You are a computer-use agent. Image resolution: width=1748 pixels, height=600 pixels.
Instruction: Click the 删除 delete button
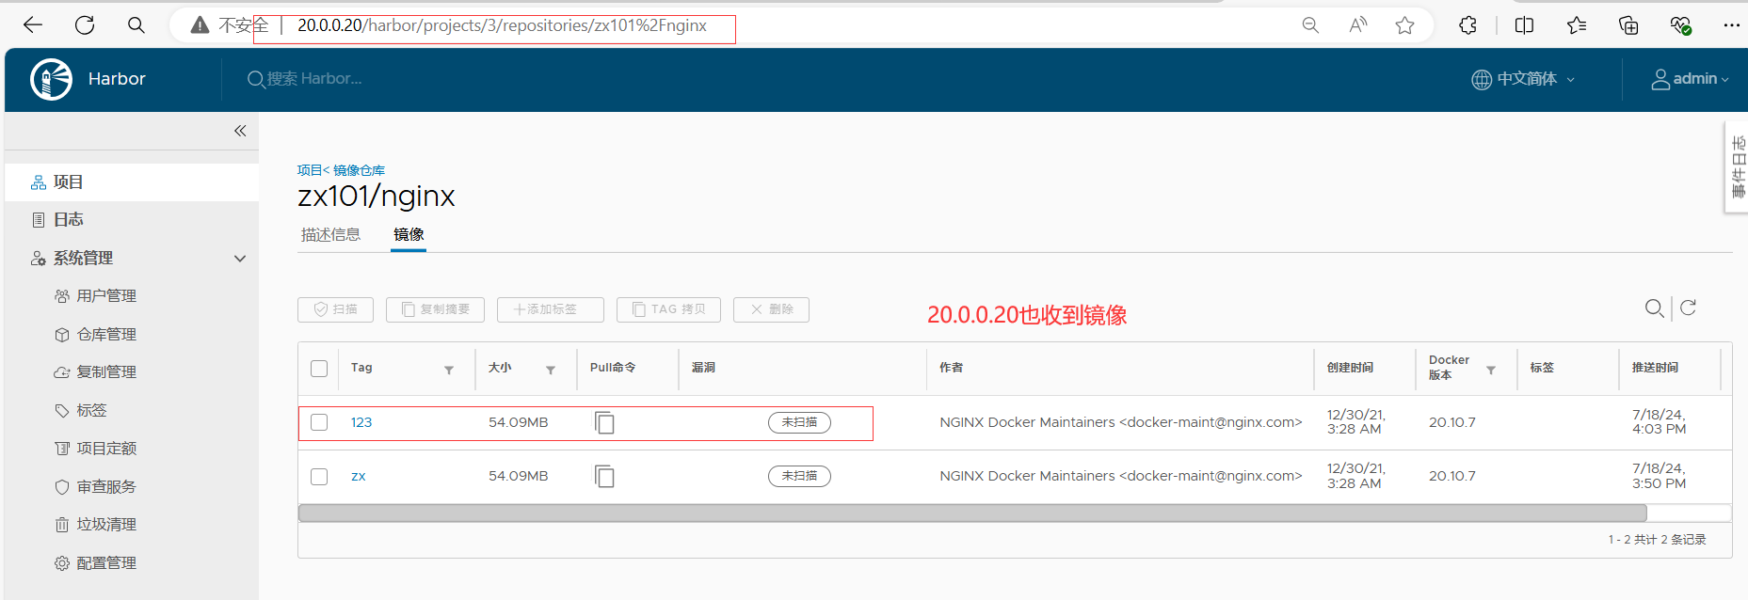771,309
